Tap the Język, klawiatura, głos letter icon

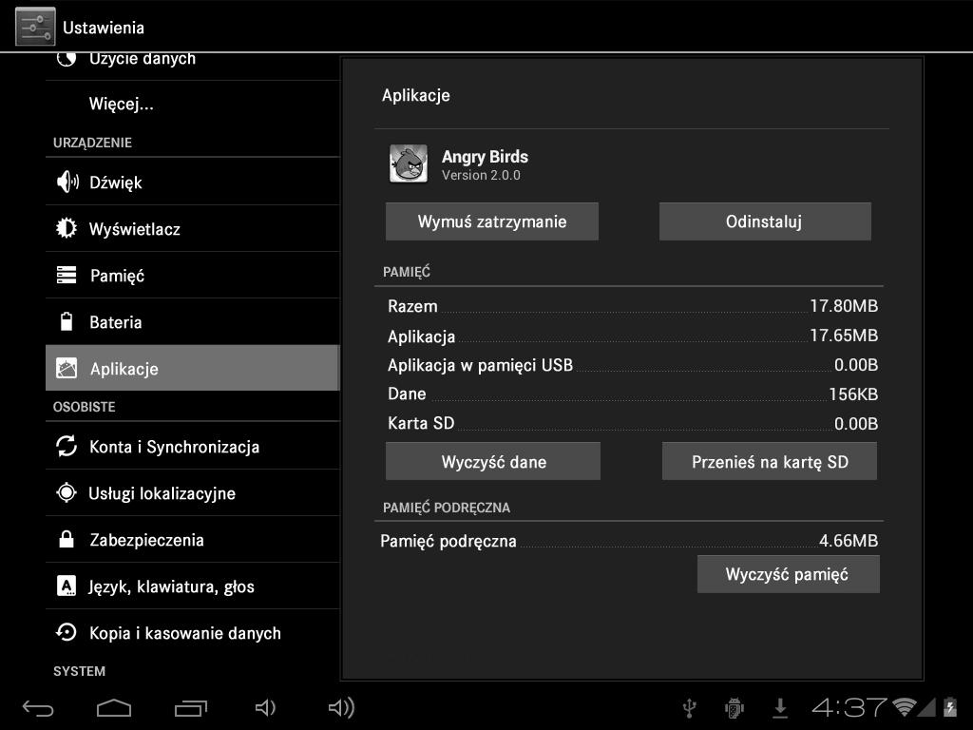67,586
